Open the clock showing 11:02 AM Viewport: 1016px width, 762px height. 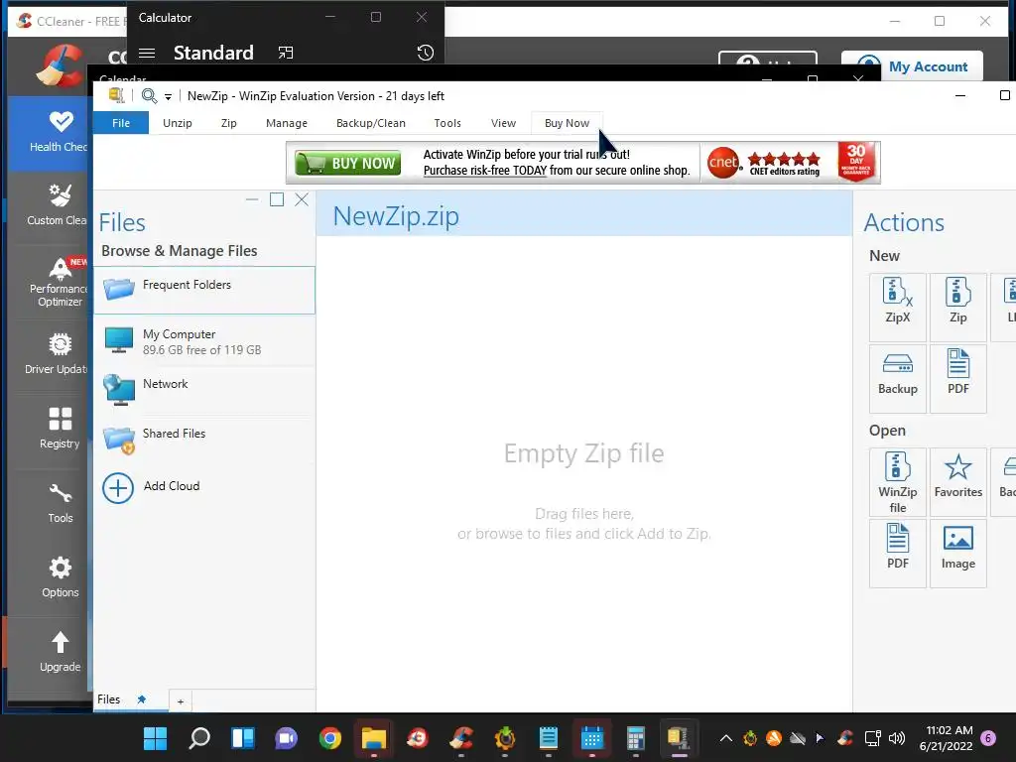click(x=946, y=738)
